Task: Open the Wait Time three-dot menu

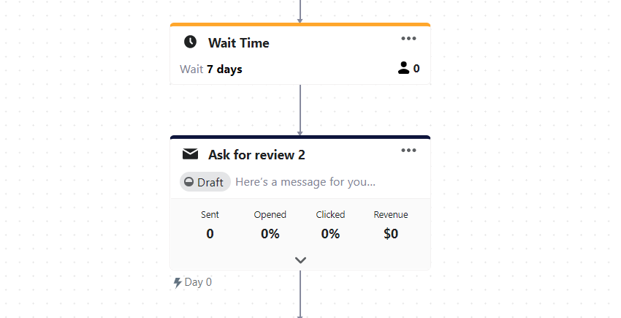Action: tap(408, 39)
